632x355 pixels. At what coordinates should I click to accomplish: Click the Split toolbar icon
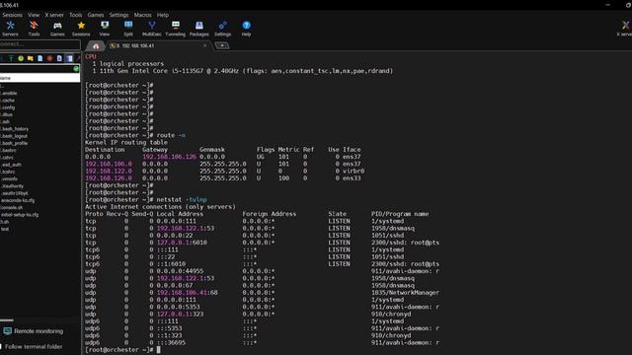pyautogui.click(x=128, y=26)
